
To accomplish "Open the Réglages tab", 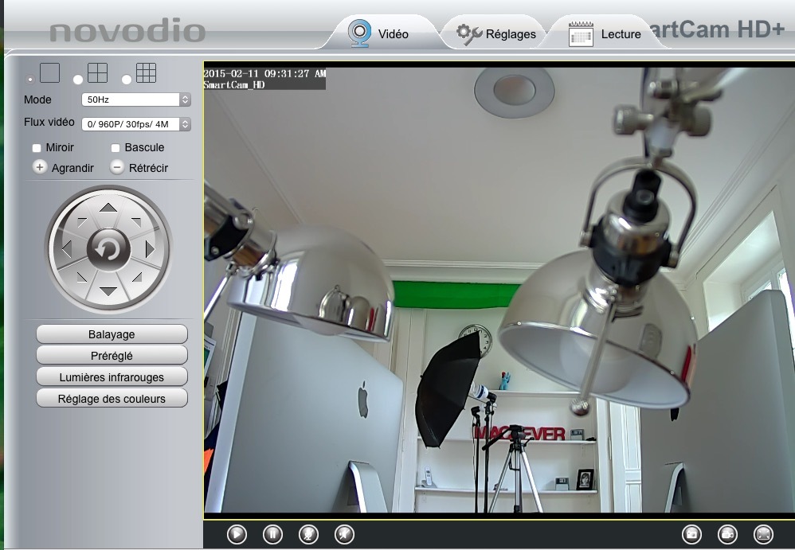I will pos(495,33).
